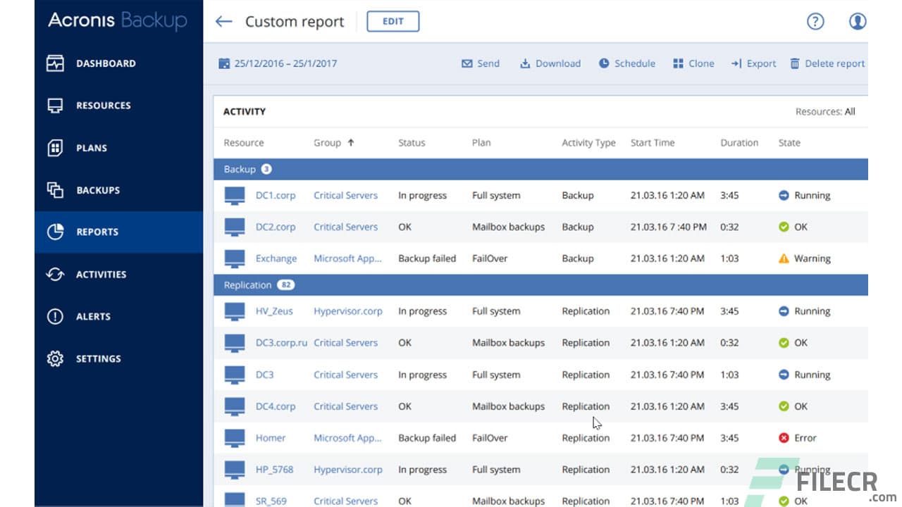902x507 pixels.
Task: Switch to the Plans section
Action: pos(91,148)
